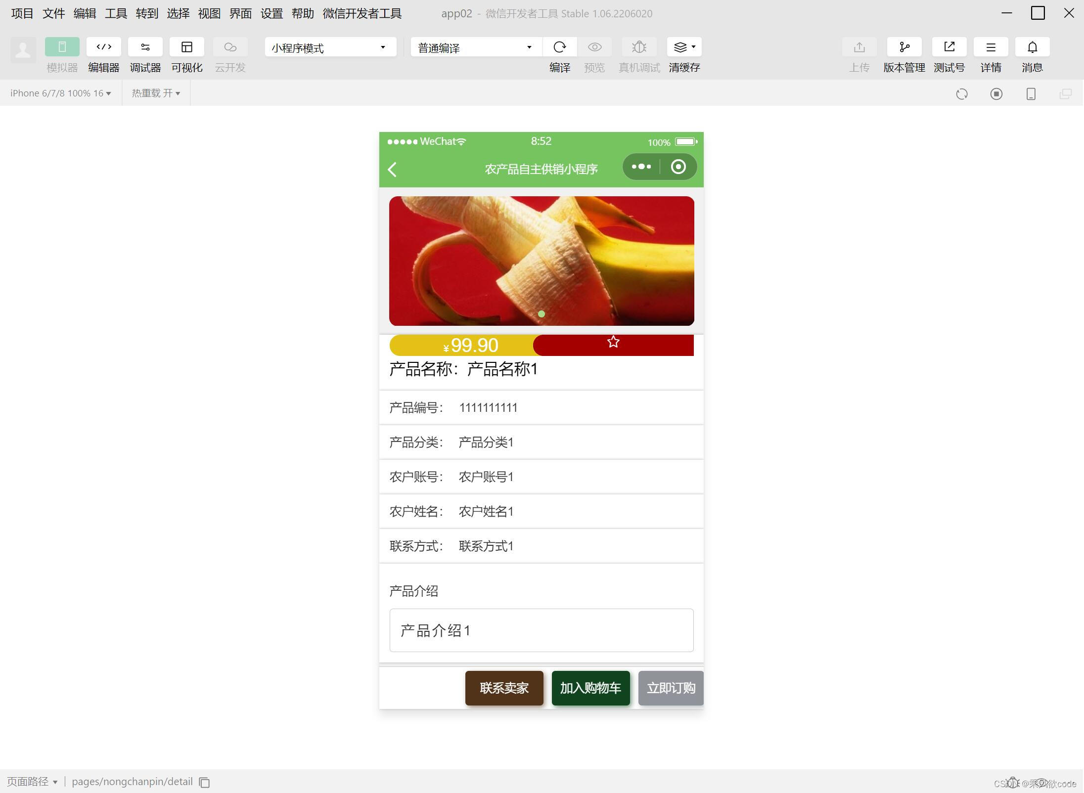Image resolution: width=1084 pixels, height=793 pixels.
Task: Favorite the product via the star icon
Action: point(613,341)
